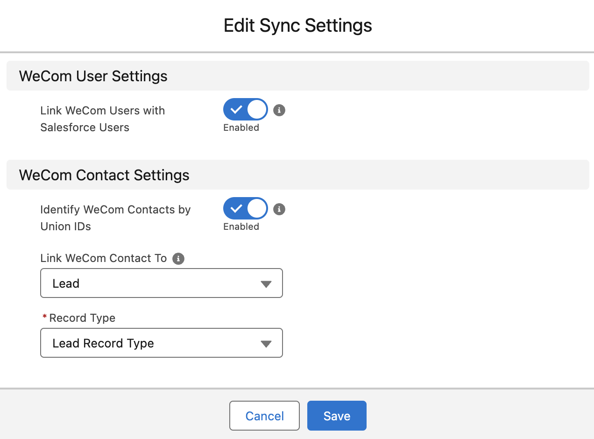Click the Identify WeCom Contacts by Union IDs label
The width and height of the screenshot is (594, 439).
pos(115,218)
